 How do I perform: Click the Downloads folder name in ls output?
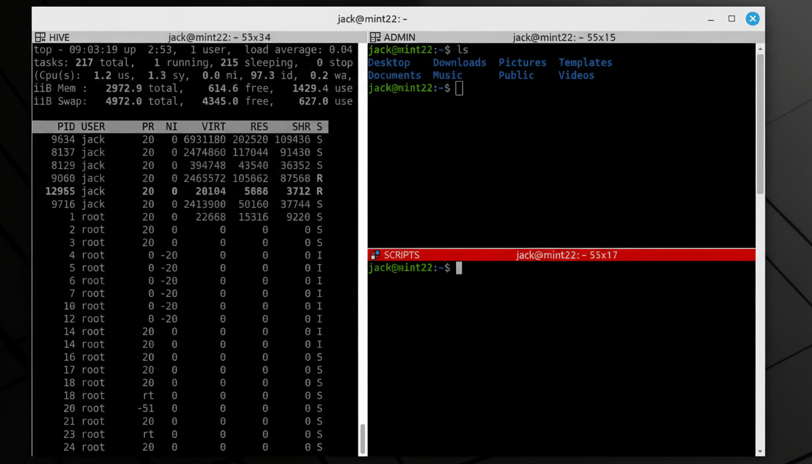[459, 63]
